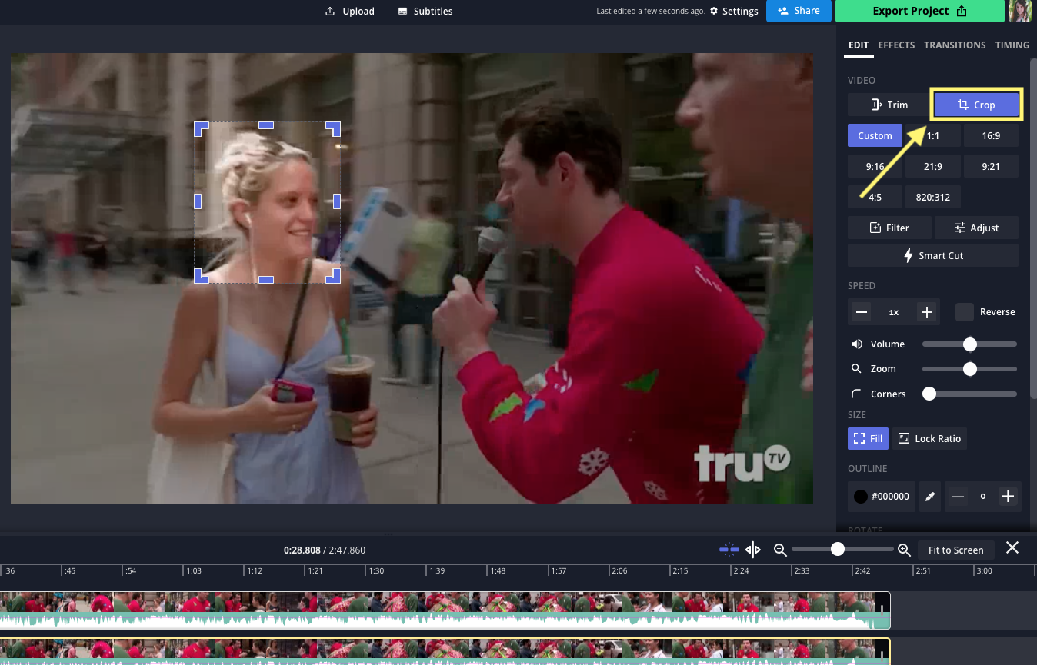The width and height of the screenshot is (1037, 665).
Task: Select the Fill size option
Action: (x=868, y=438)
